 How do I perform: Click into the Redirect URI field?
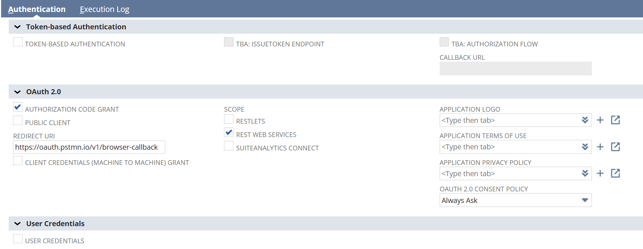[x=89, y=147]
